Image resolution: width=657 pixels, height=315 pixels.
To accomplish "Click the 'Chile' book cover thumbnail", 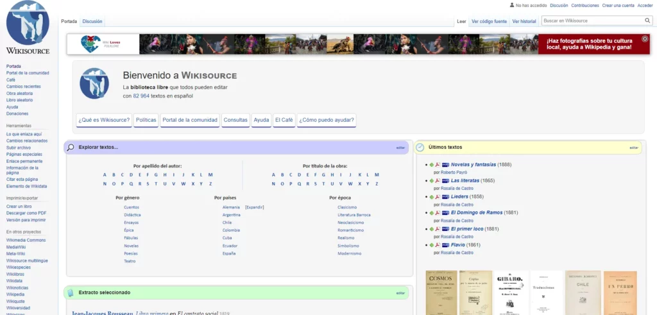I will click(583, 293).
